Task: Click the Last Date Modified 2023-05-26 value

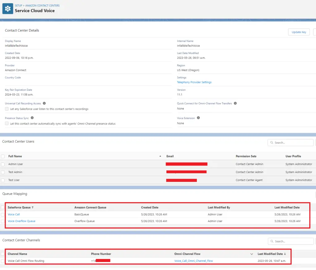Action: pyautogui.click(x=191, y=58)
